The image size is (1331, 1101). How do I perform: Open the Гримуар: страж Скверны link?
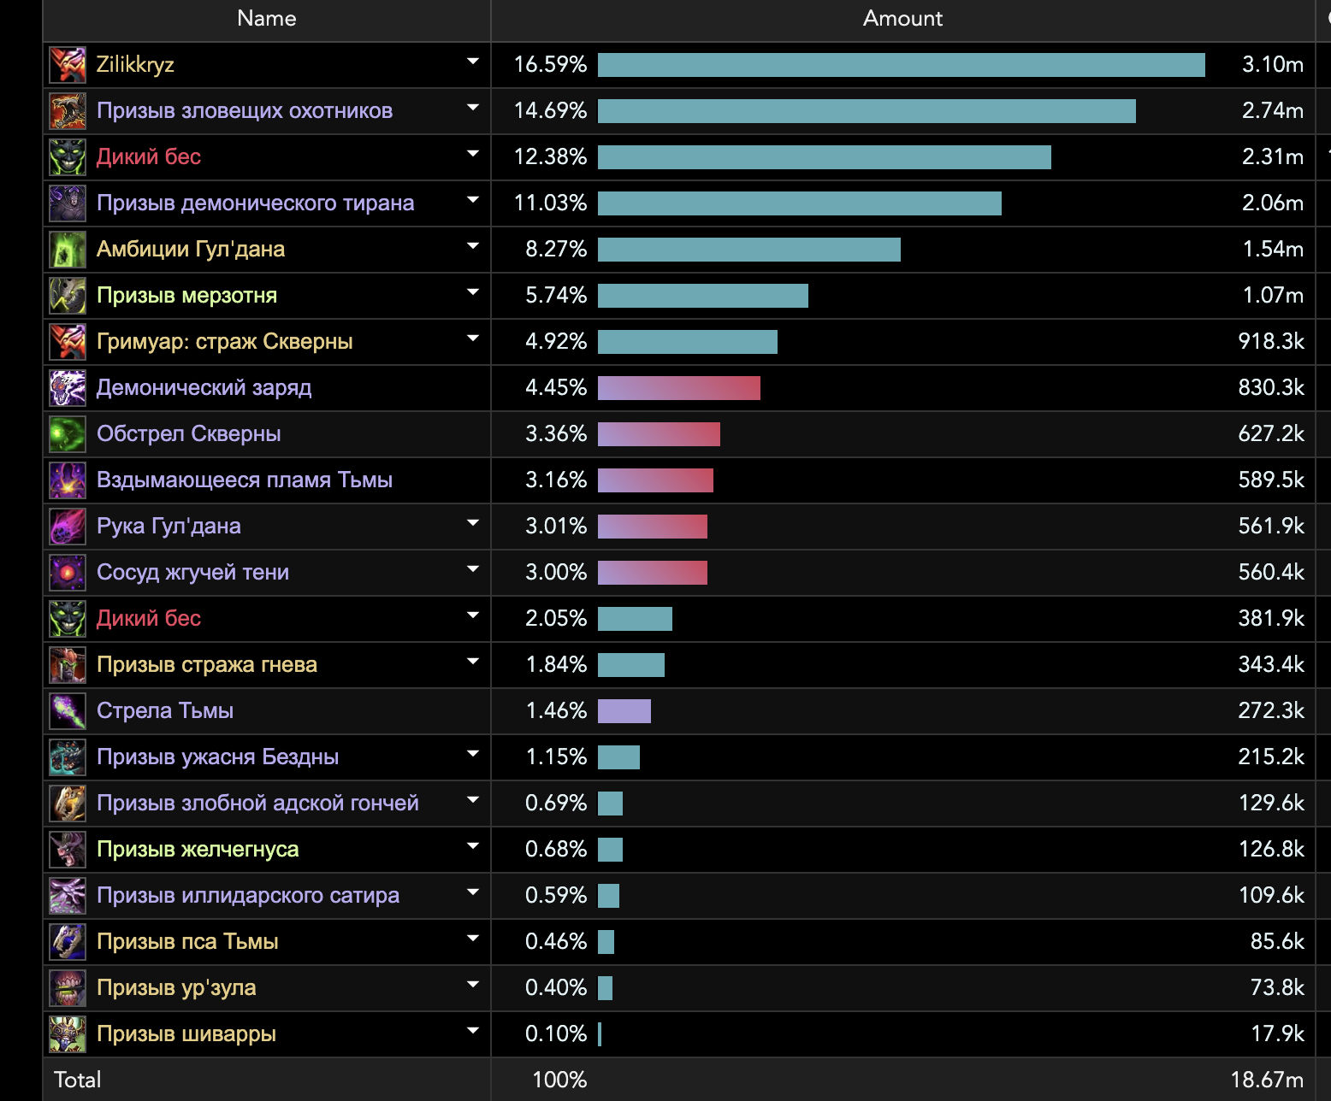[224, 342]
